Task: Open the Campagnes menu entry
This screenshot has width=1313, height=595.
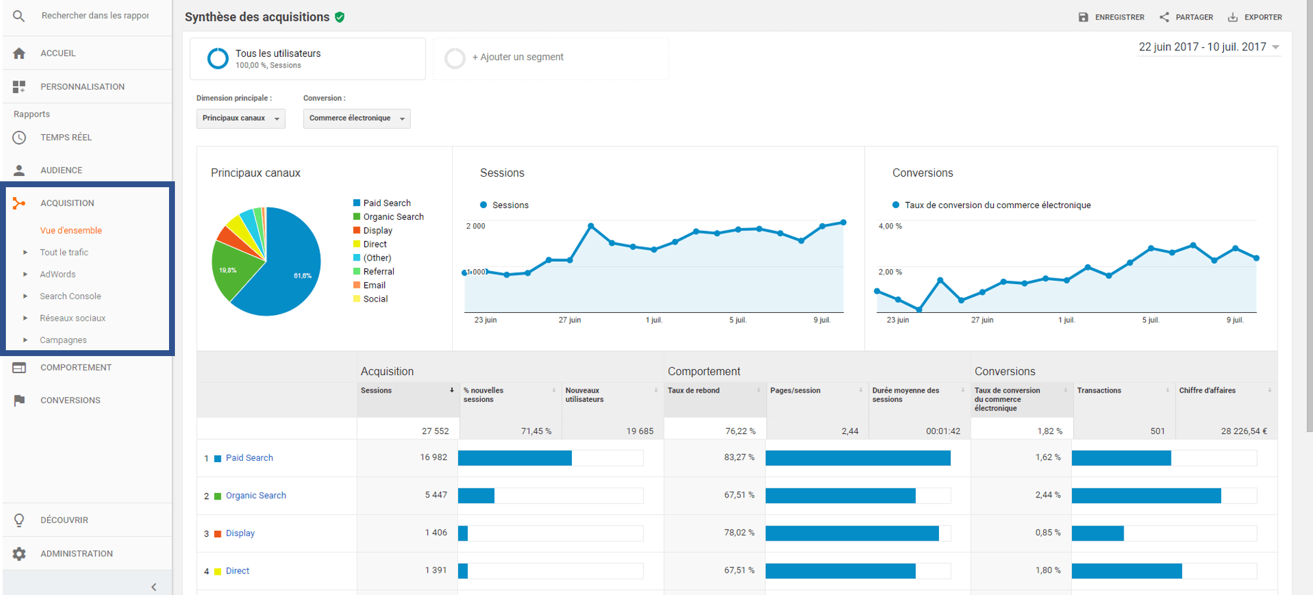Action: 63,340
